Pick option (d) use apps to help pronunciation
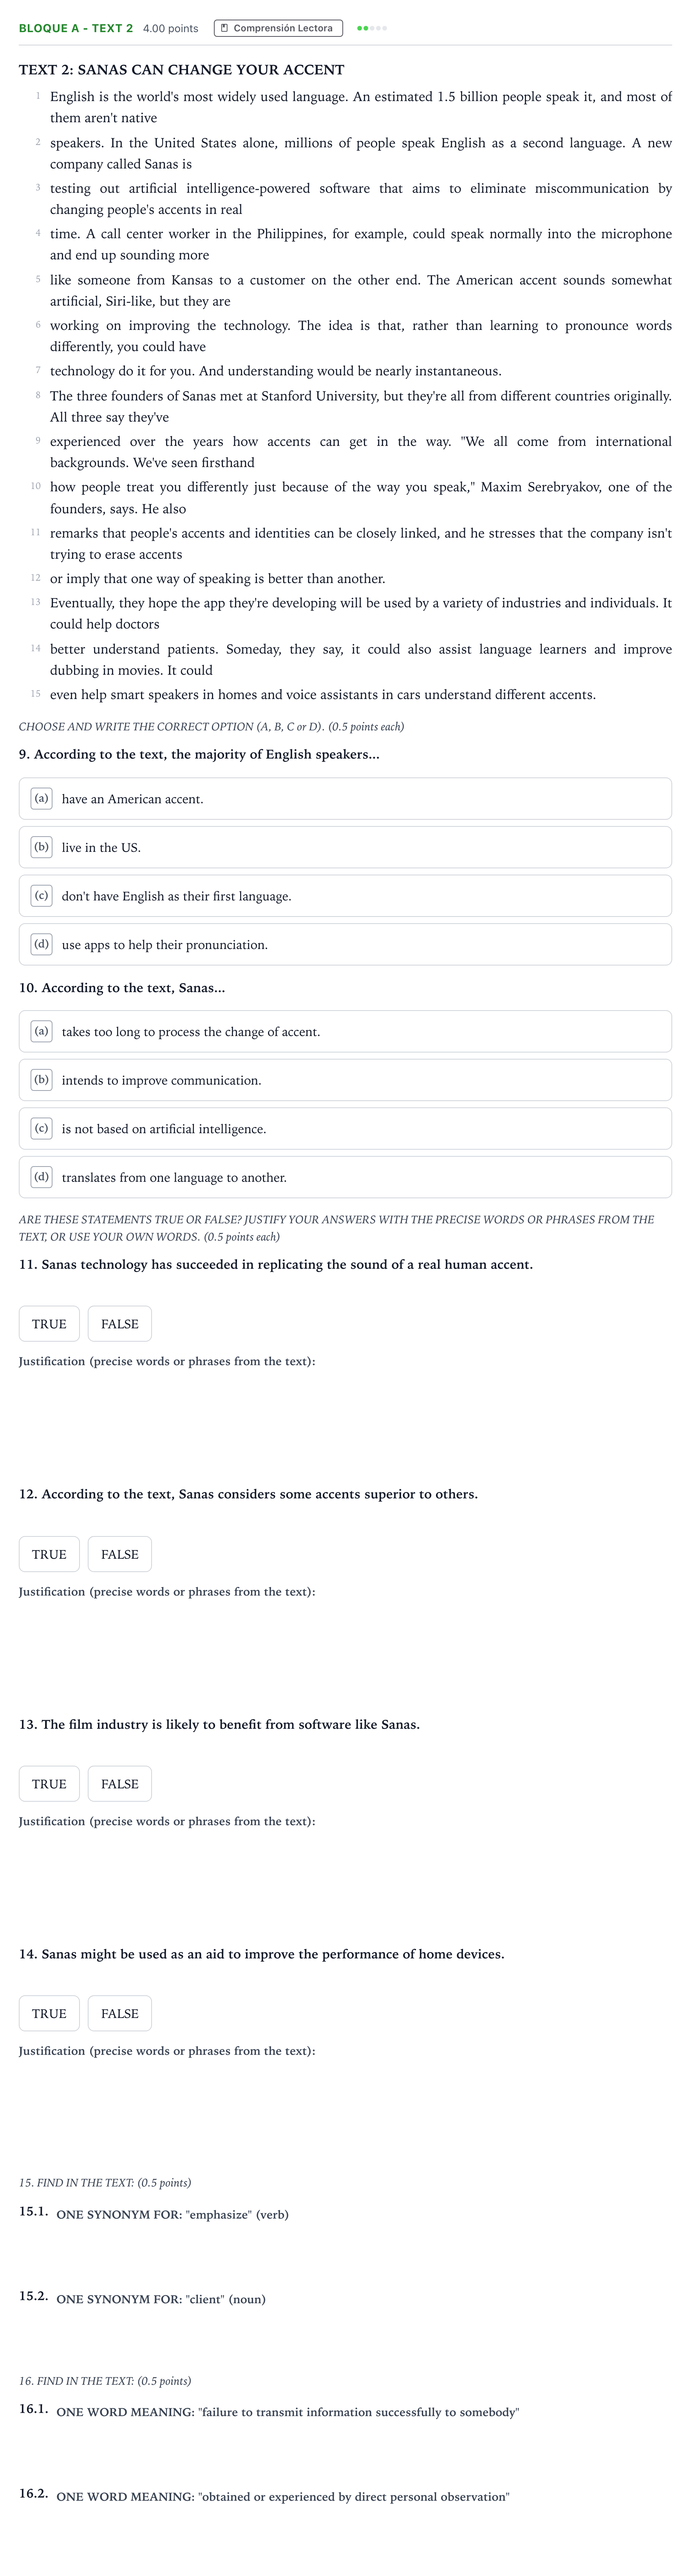This screenshot has height=2576, width=691. pos(345,944)
